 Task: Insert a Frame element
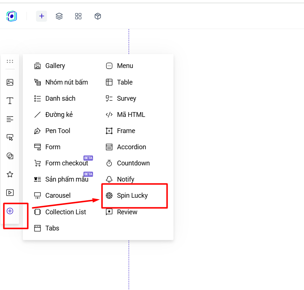coord(121,131)
